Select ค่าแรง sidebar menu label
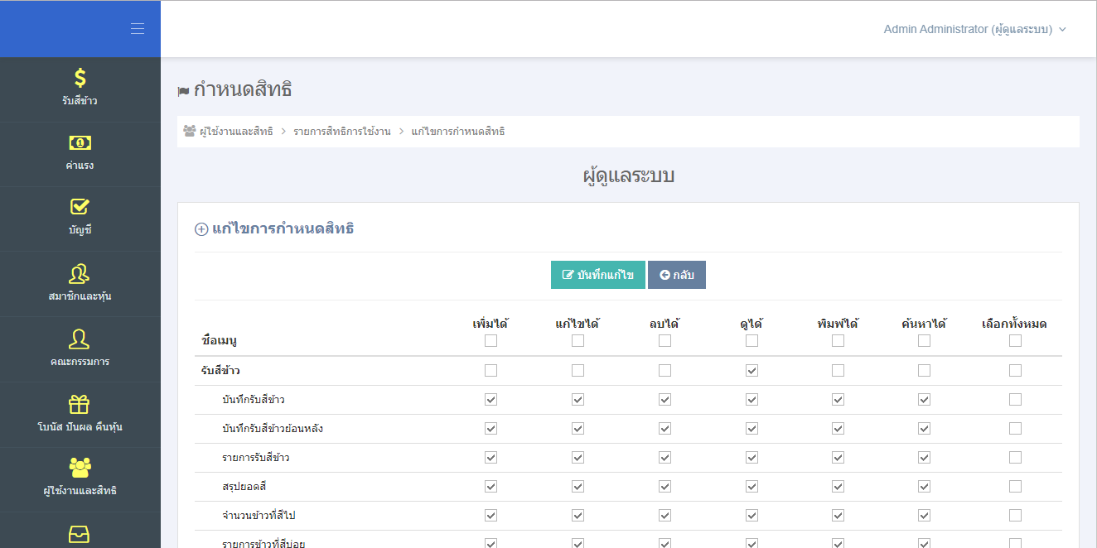This screenshot has width=1097, height=548. (80, 166)
